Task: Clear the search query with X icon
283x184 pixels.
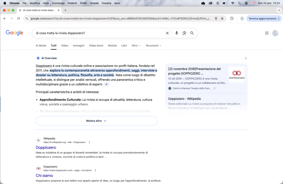Action: tap(167, 33)
